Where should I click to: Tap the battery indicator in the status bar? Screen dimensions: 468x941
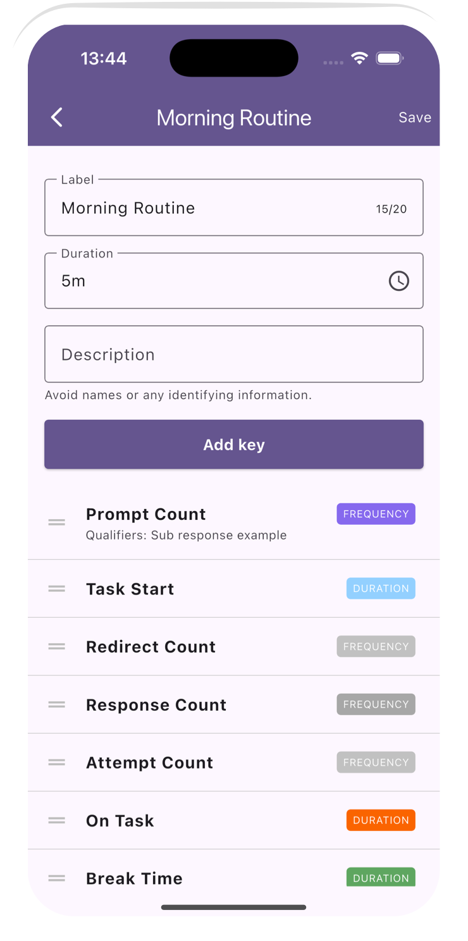(390, 58)
